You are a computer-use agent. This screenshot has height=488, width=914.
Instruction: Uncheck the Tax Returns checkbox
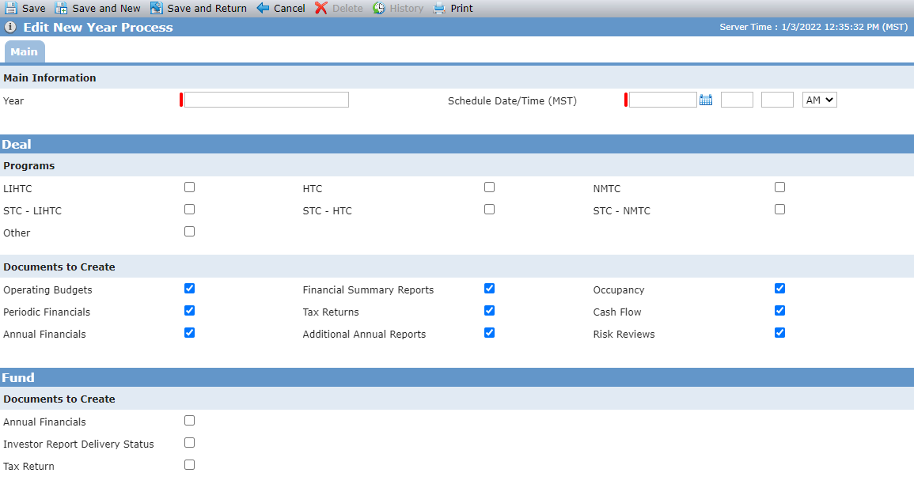pos(489,310)
